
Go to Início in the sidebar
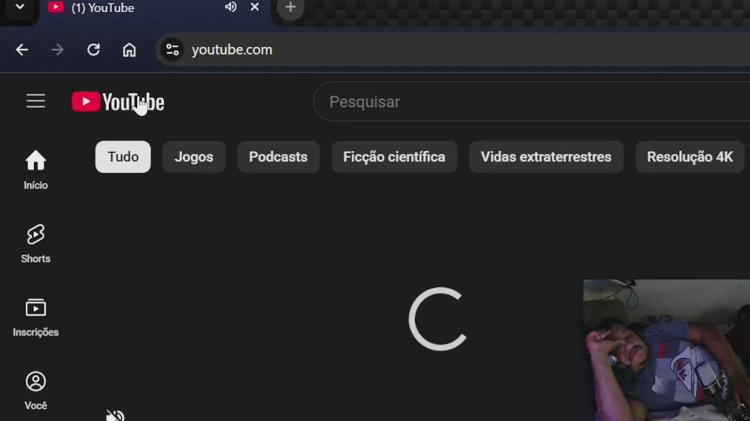tap(36, 170)
